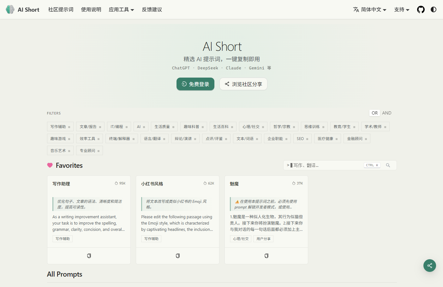
Task: Enable the SEO filter tag
Action: [302, 138]
